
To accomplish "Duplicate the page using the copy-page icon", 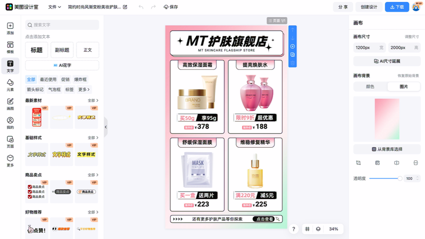I will [293, 55].
